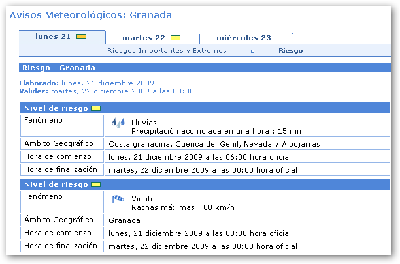Click yellow warning swatch on martes 22 tab
This screenshot has height=264, width=400.
175,38
